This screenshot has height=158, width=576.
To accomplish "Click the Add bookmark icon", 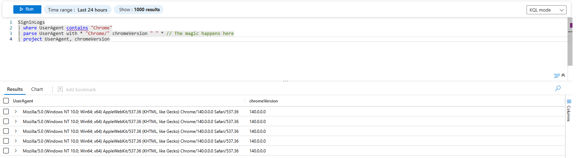I will (x=60, y=89).
